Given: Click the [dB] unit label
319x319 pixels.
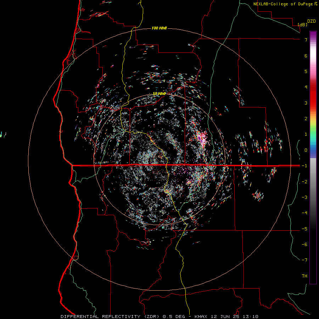Looking at the screenshot, I should point(303,24).
